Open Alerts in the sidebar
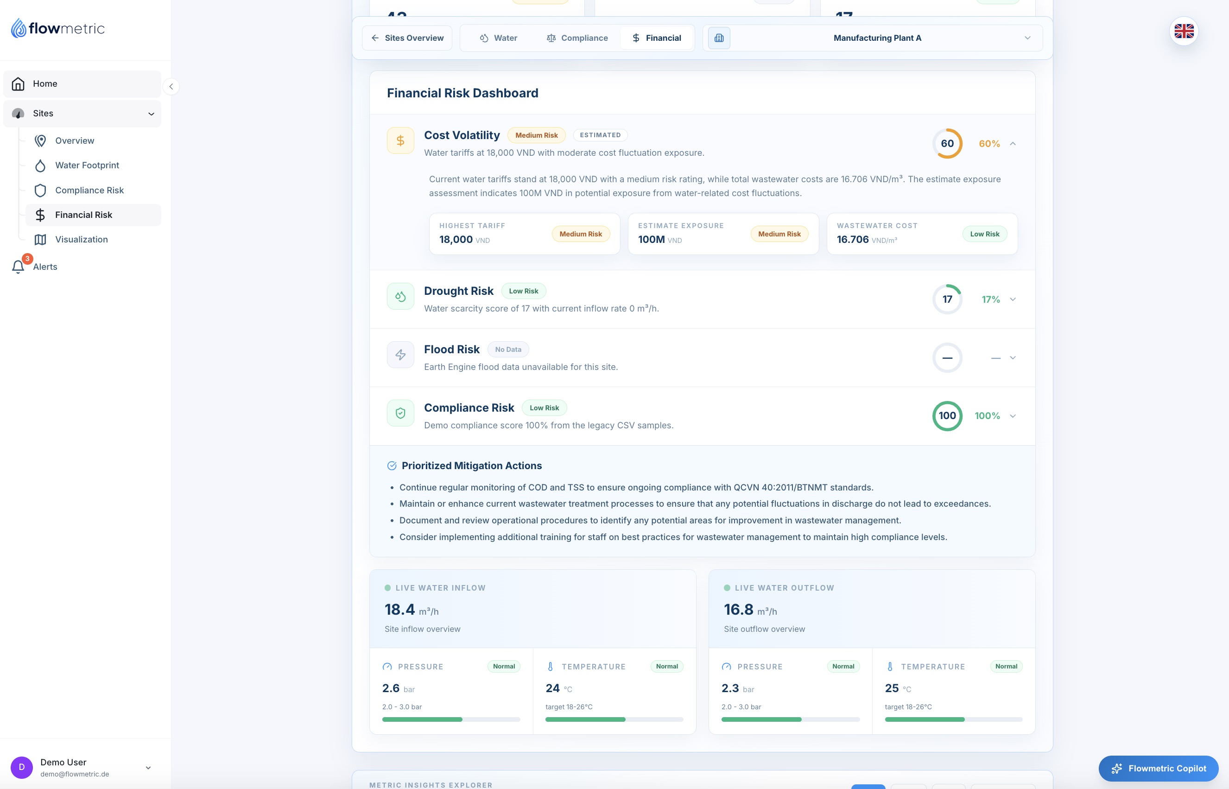Viewport: 1229px width, 789px height. pyautogui.click(x=82, y=267)
